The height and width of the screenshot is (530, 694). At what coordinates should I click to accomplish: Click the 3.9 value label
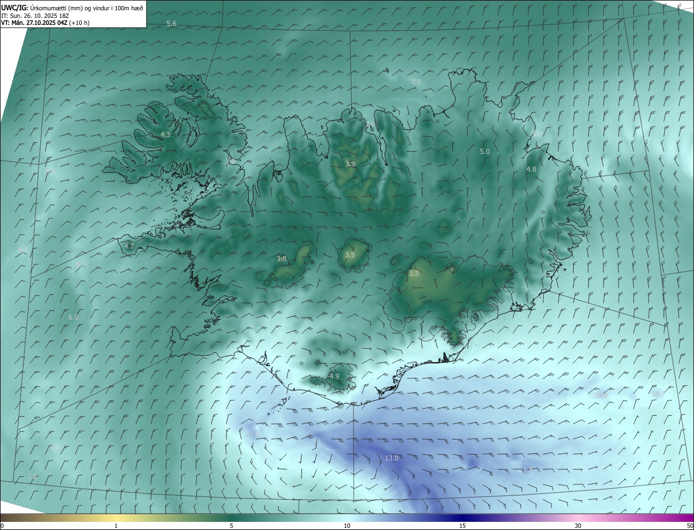351,164
